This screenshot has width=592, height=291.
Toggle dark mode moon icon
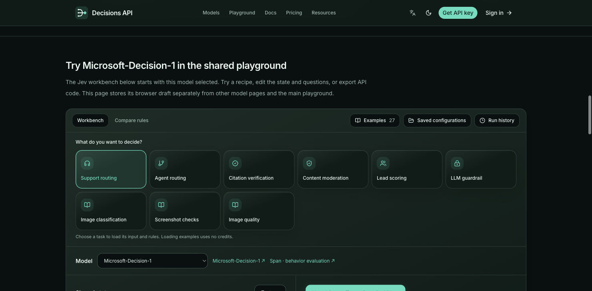pyautogui.click(x=428, y=13)
